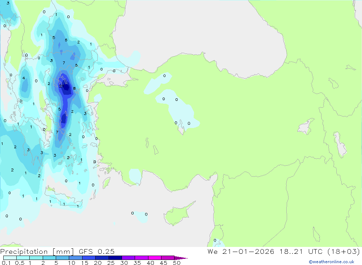Viewport: 362px width, 265px height.
Task: Click the "25" legend scale label
Action: pos(111,263)
